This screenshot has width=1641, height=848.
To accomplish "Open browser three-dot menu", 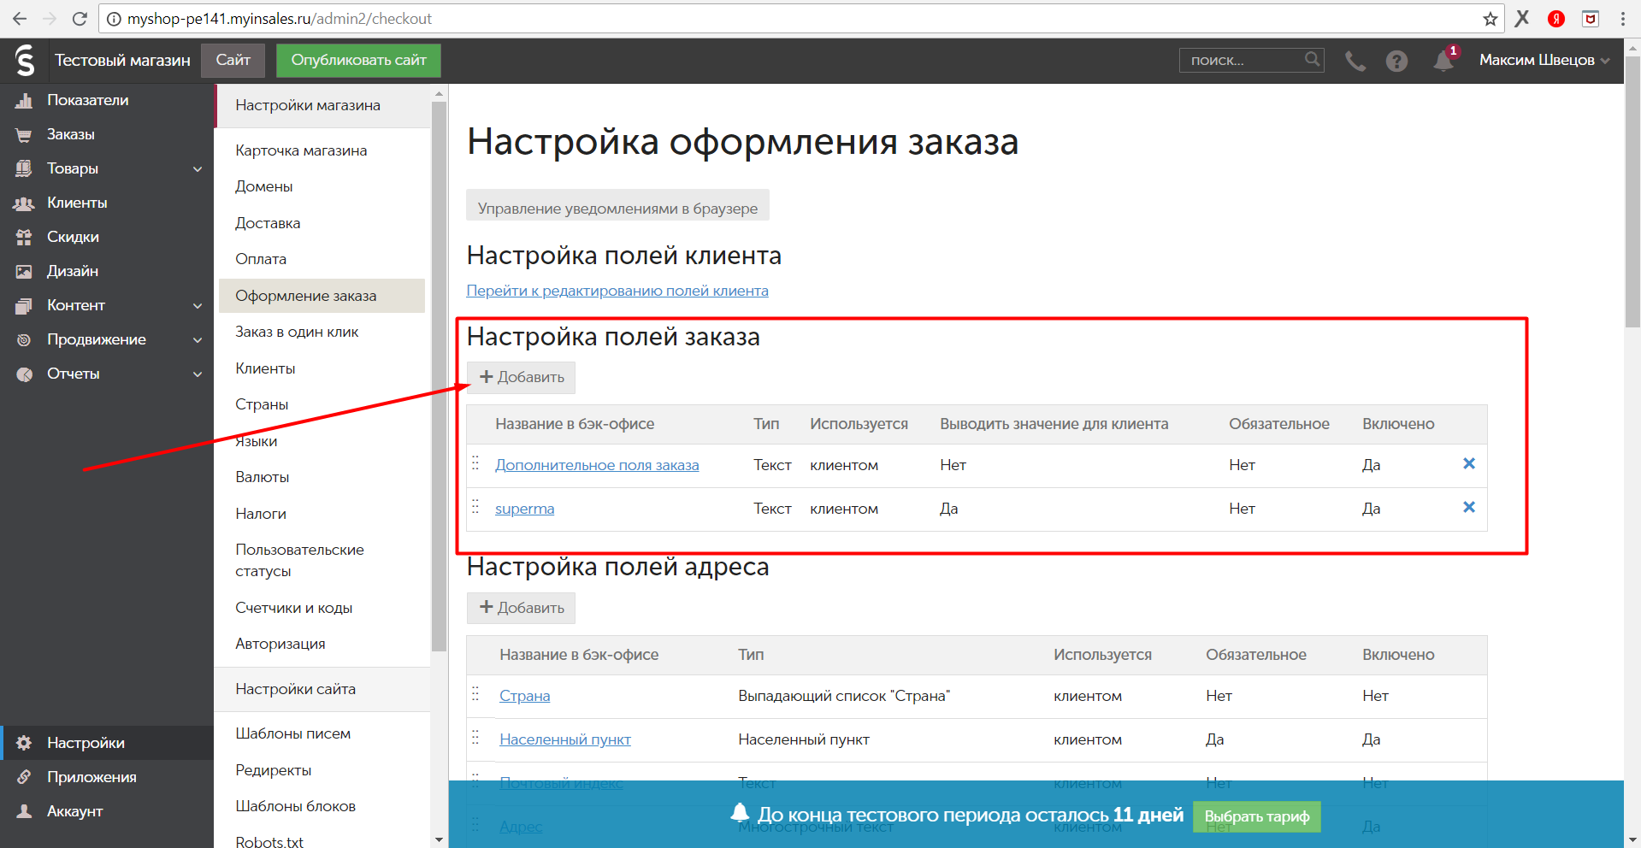I will [1622, 19].
